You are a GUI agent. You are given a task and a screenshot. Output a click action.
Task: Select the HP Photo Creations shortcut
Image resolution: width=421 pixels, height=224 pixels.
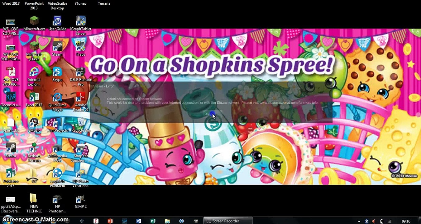tap(80, 178)
